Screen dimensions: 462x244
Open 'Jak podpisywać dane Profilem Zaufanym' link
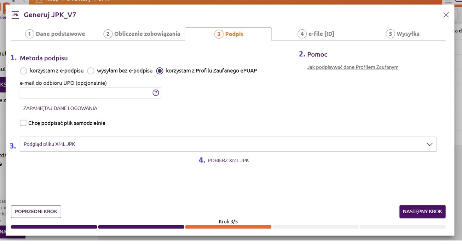(x=353, y=67)
